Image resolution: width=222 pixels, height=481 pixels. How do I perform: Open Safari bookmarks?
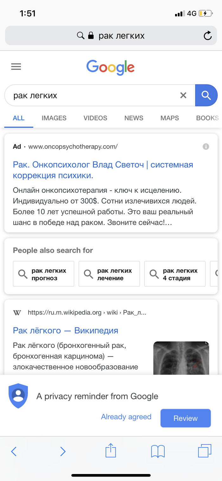pyautogui.click(x=158, y=451)
